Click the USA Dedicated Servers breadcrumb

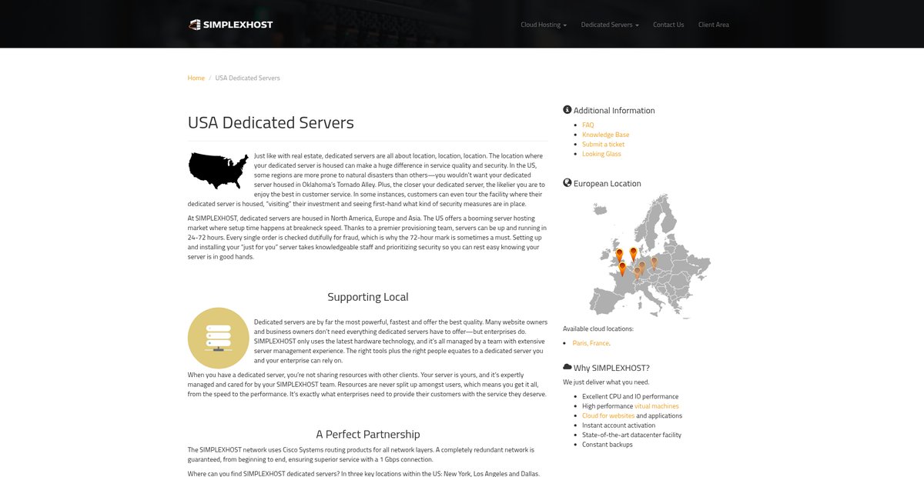pos(248,78)
